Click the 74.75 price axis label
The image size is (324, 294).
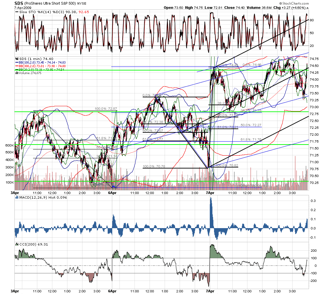(314, 59)
